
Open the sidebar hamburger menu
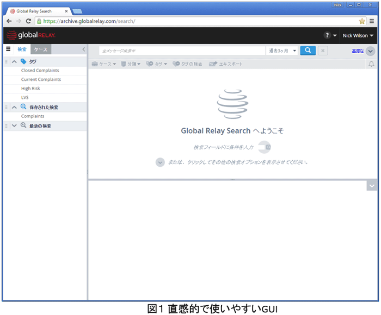click(8, 49)
